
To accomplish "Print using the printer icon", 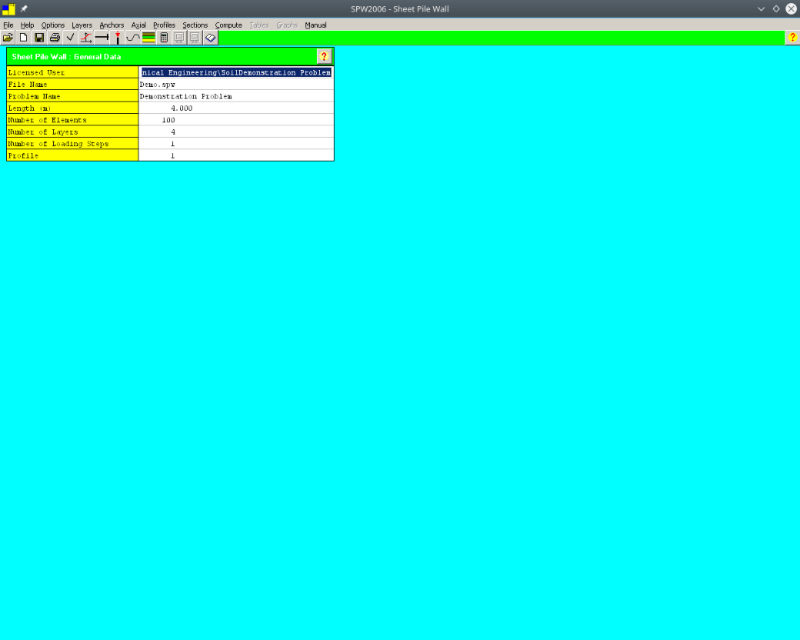I will (54, 37).
